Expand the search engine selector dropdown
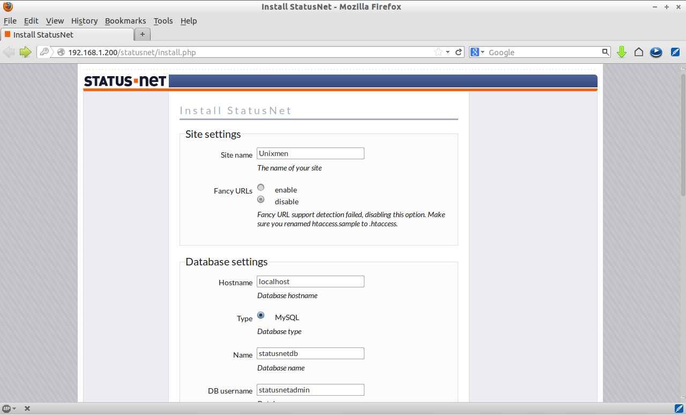This screenshot has width=686, height=415. click(x=482, y=52)
